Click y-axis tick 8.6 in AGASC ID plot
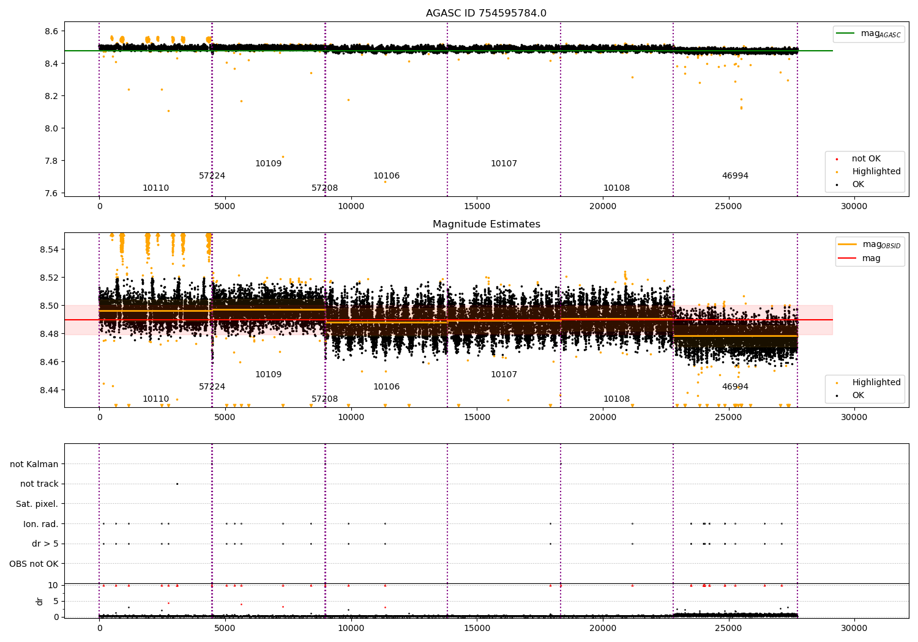The image size is (918, 642). (x=51, y=31)
